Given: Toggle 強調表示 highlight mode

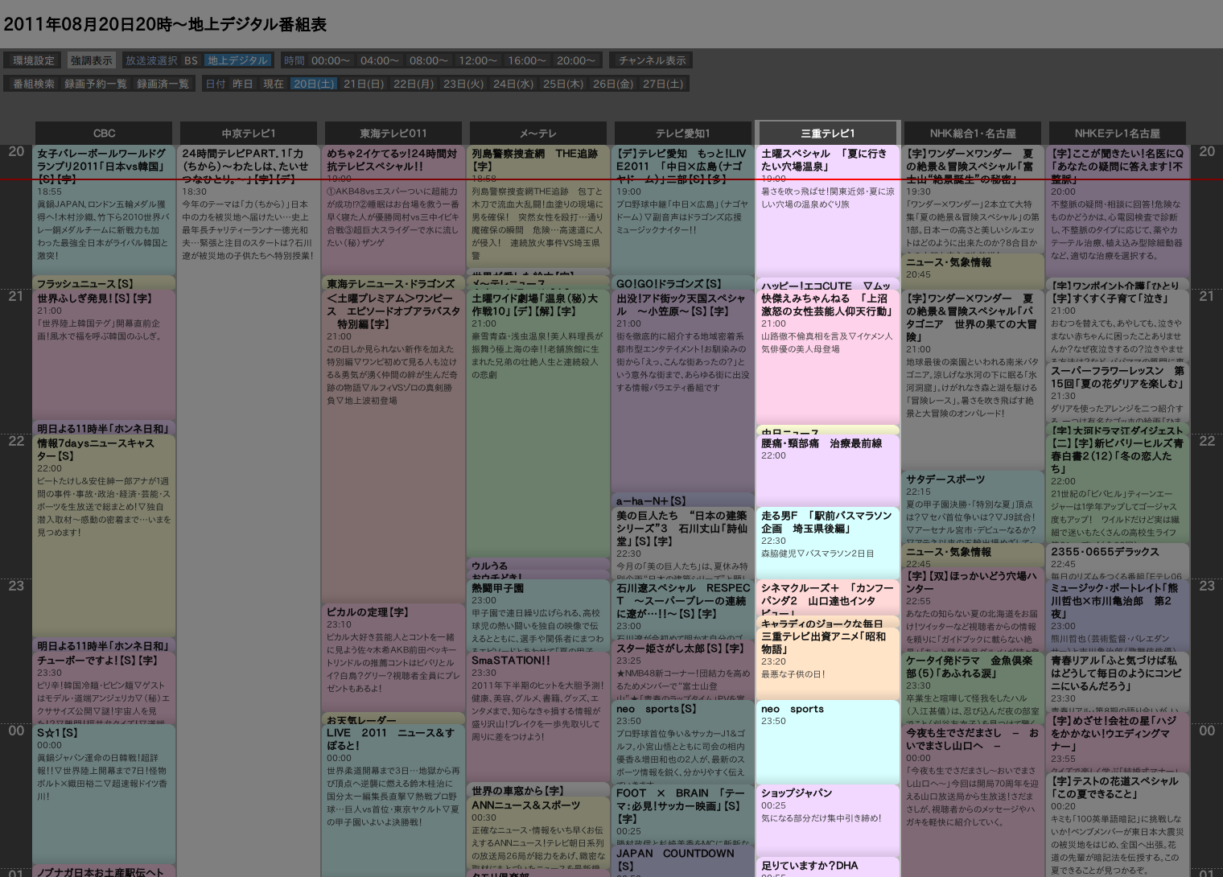Looking at the screenshot, I should [91, 60].
